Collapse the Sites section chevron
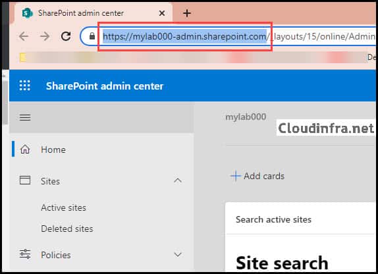Viewport: 378px width, 274px height. (x=178, y=180)
